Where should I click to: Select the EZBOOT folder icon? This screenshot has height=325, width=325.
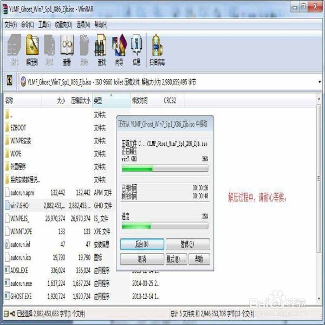tap(7, 128)
